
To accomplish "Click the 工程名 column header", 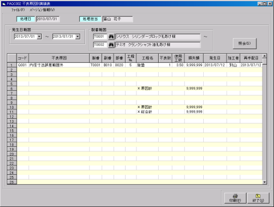I will click(147, 58).
